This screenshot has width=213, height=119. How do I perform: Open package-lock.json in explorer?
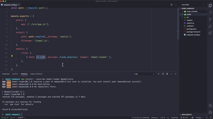click(x=193, y=32)
